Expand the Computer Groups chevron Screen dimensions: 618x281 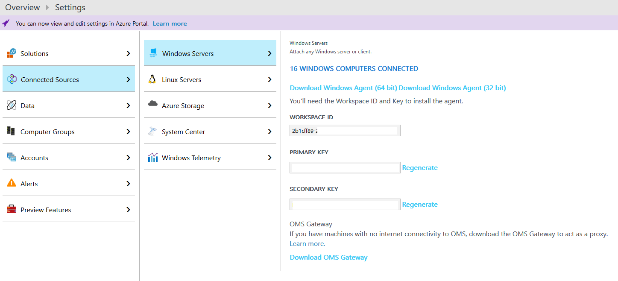coord(128,132)
